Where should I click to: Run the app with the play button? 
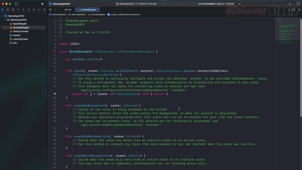[x=42, y=4]
